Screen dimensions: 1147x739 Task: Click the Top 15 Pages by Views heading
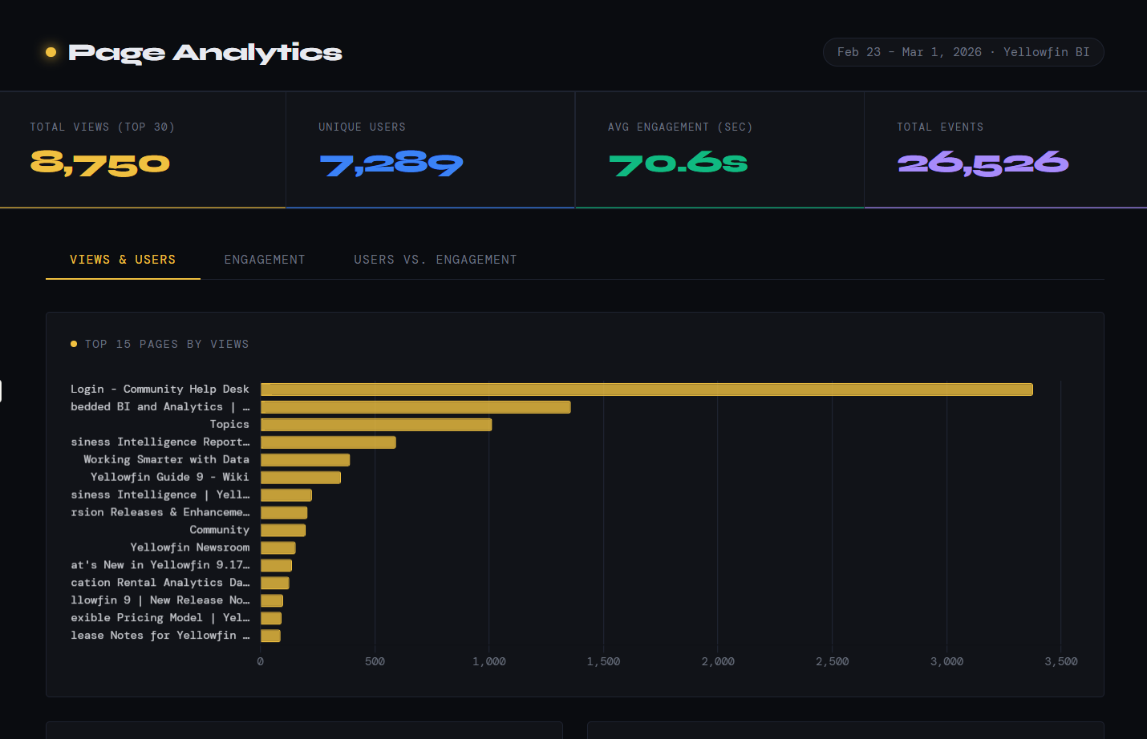click(167, 344)
